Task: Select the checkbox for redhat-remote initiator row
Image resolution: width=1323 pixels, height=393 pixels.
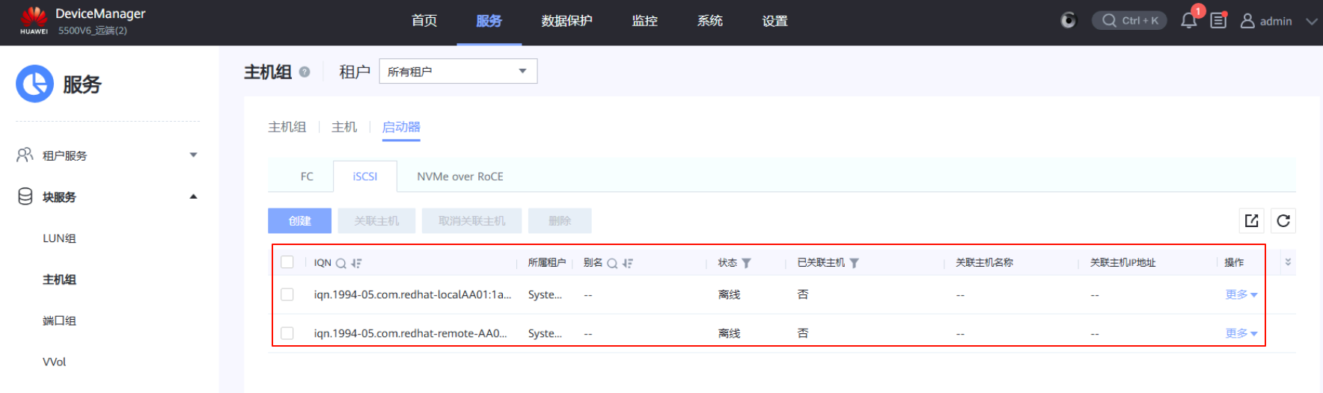Action: 287,333
